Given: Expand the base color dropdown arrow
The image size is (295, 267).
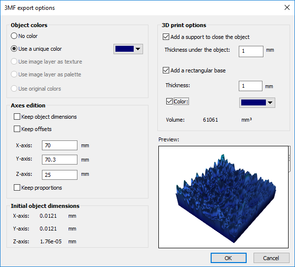Looking at the screenshot, I should point(270,102).
